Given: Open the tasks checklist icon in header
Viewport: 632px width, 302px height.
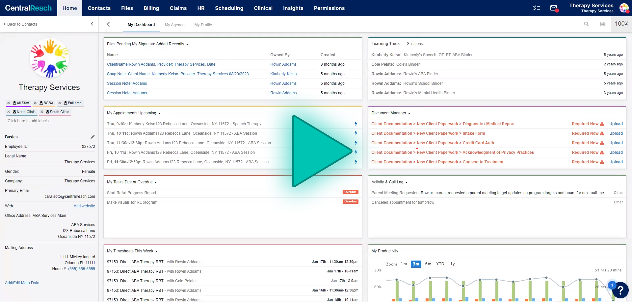Looking at the screenshot, I should click(537, 8).
